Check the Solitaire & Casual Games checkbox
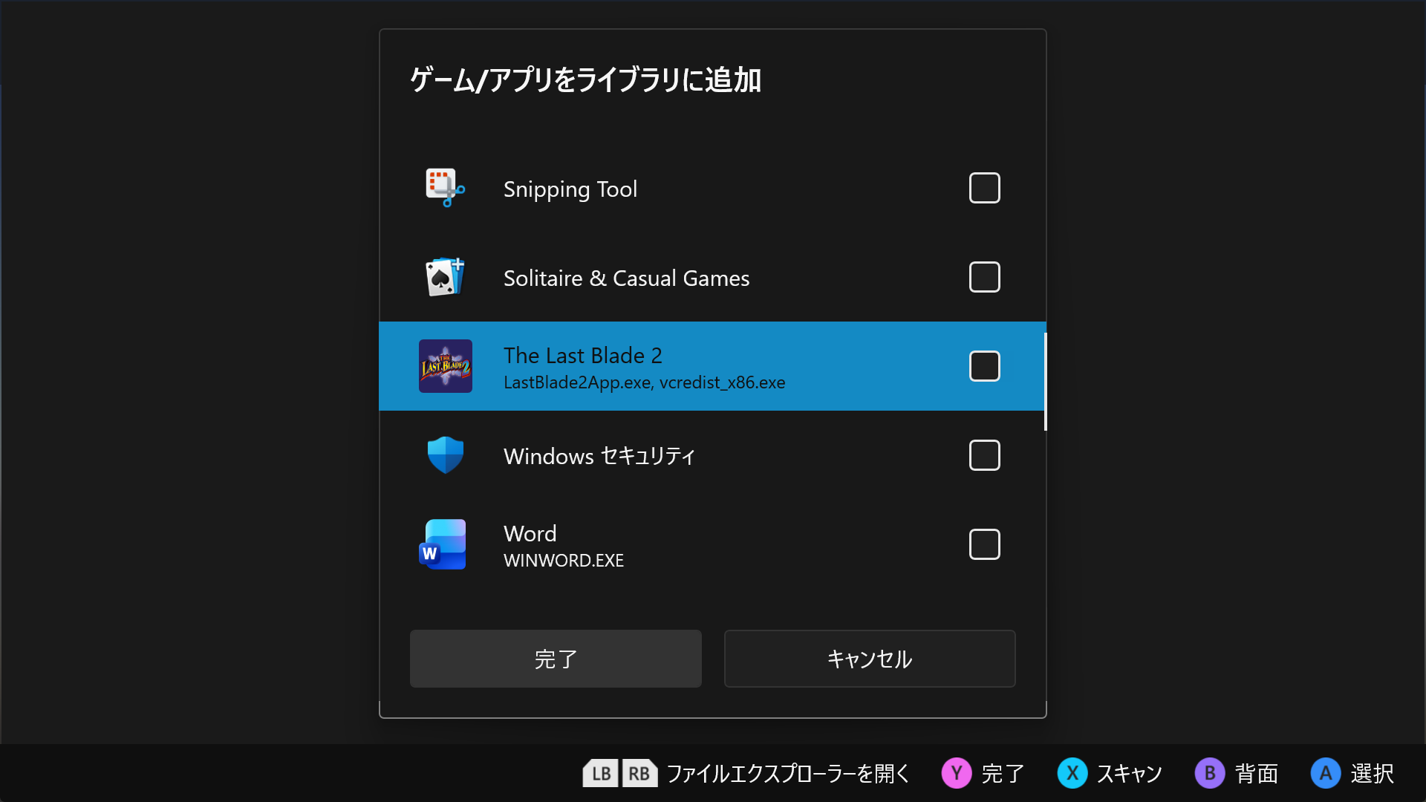 985,277
